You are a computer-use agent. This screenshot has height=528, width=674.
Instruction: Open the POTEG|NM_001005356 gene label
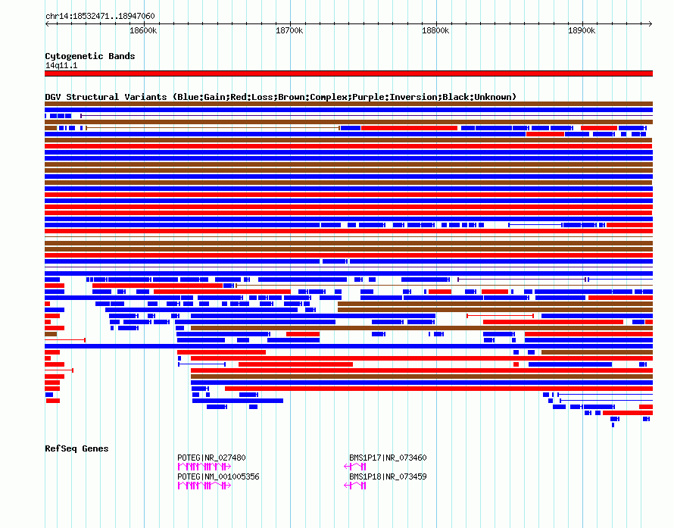(218, 476)
